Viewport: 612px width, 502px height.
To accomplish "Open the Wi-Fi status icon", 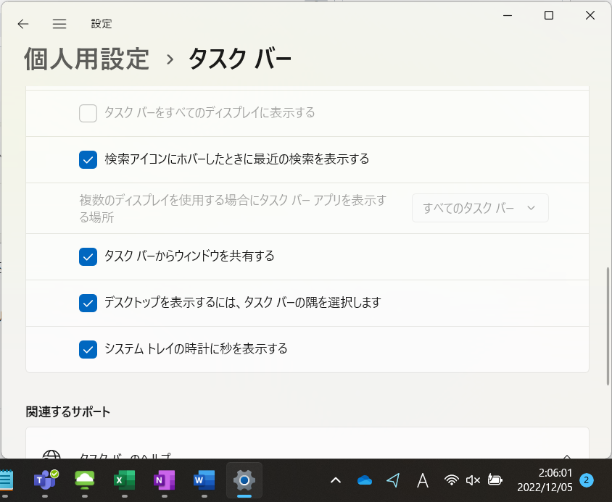I will [451, 480].
